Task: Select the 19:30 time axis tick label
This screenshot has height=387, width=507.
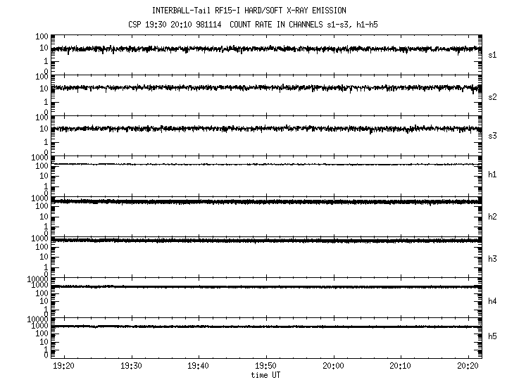Action: click(131, 367)
